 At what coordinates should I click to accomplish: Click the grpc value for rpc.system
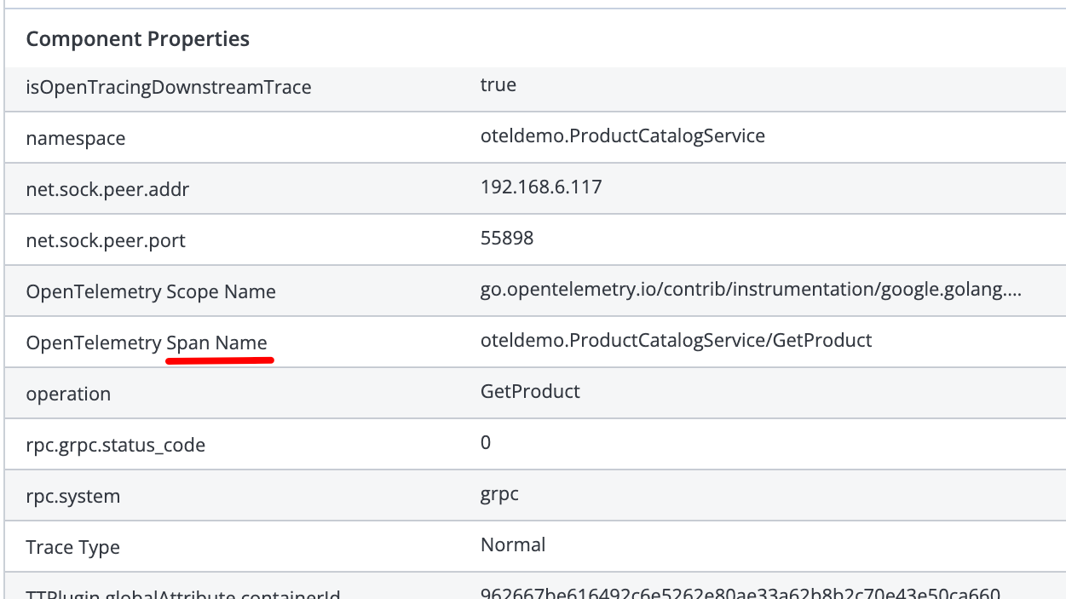click(499, 495)
